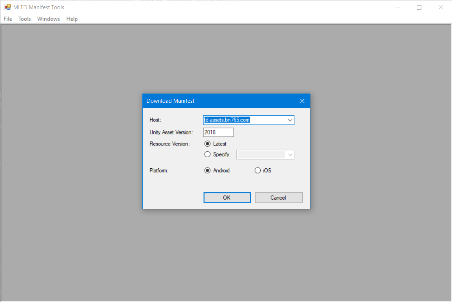The height and width of the screenshot is (302, 452).
Task: Confirm the dialog with OK
Action: [x=227, y=198]
